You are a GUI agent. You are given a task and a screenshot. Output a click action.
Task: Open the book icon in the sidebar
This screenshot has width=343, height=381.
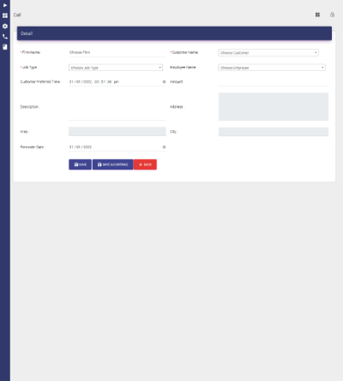5,47
